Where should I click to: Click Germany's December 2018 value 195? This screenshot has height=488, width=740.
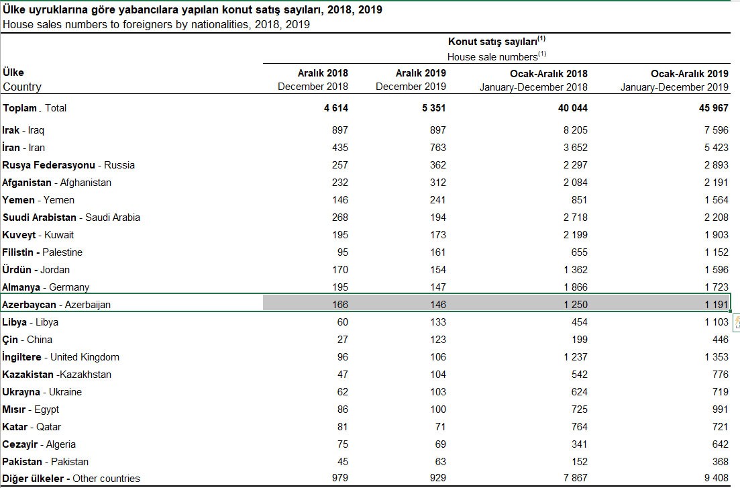tap(339, 287)
